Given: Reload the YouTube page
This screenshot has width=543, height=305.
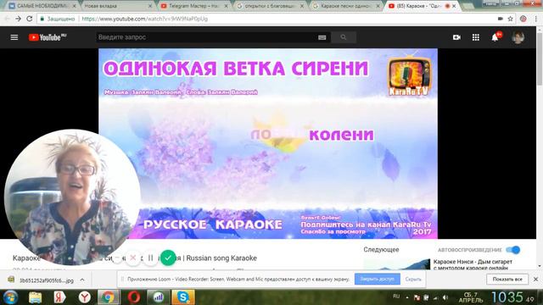Looking at the screenshot, I should coord(30,19).
